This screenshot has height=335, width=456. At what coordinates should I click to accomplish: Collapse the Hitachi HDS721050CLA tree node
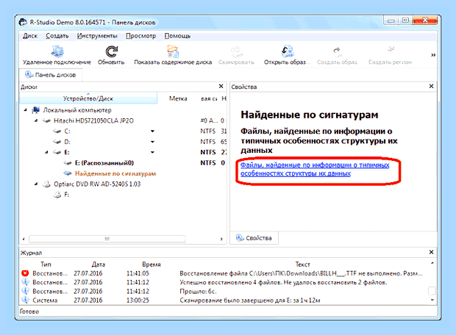pos(36,120)
